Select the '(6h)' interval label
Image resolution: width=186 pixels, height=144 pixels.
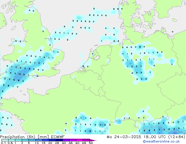click(31, 137)
